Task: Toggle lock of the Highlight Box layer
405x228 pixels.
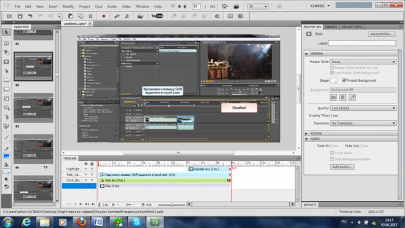Action: point(92,169)
